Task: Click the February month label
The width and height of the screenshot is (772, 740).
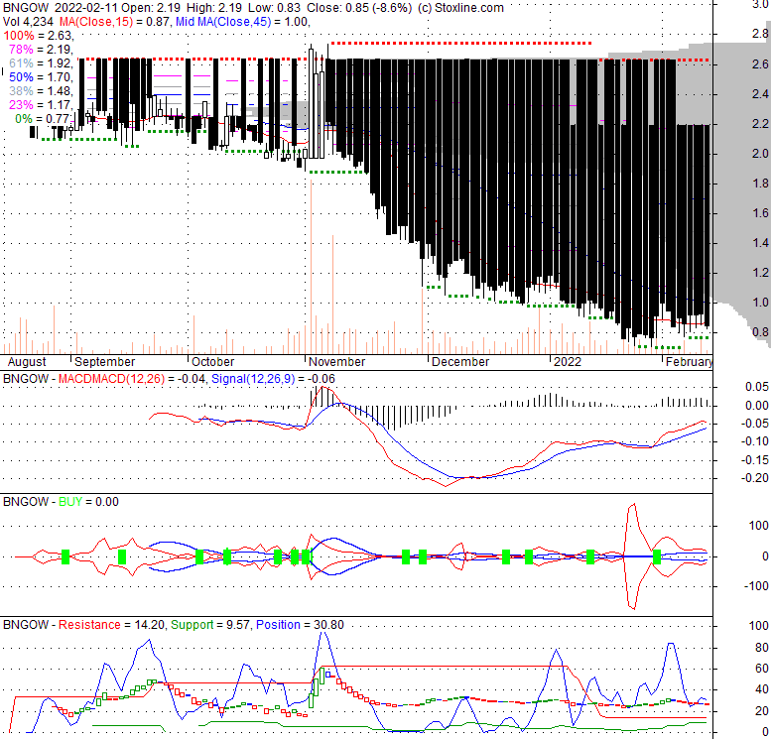Action: (x=689, y=362)
